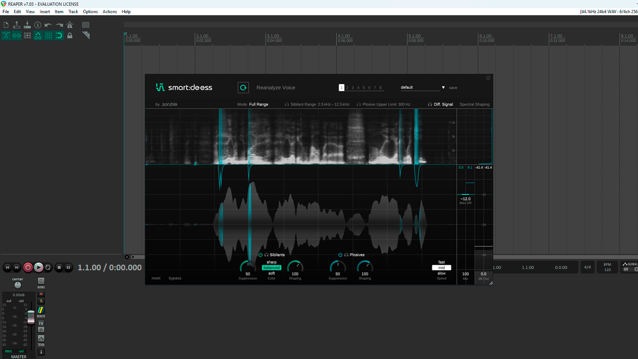Viewport: 638px width, 359px height.
Task: Toggle the metronome icon
Action: pyautogui.click(x=70, y=25)
